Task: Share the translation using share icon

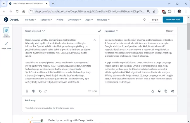Action: tap(172, 91)
